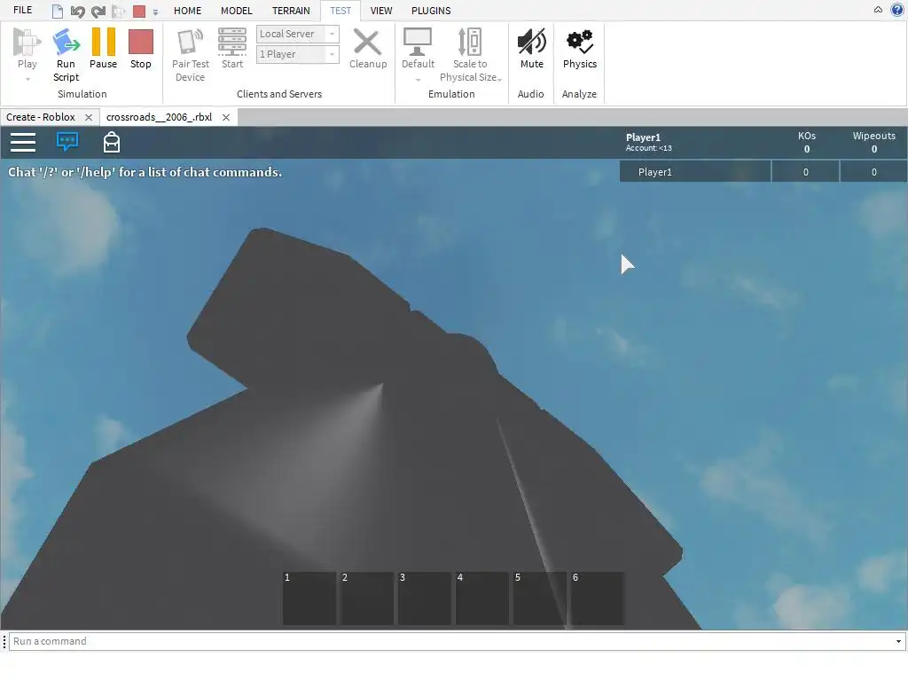Screen dimensions: 908x681
Task: Click the Player1 leaderboard row
Action: pos(763,172)
